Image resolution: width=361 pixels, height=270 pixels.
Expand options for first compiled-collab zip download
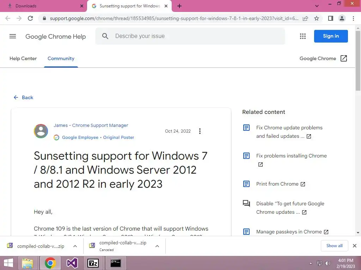pos(75,246)
